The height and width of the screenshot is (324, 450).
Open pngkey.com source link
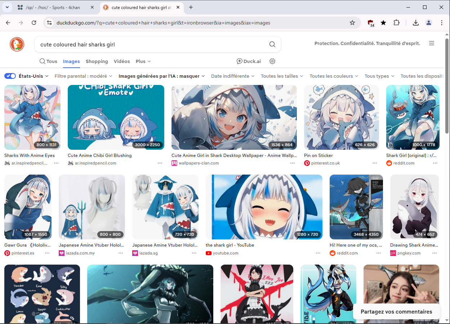pyautogui.click(x=409, y=253)
